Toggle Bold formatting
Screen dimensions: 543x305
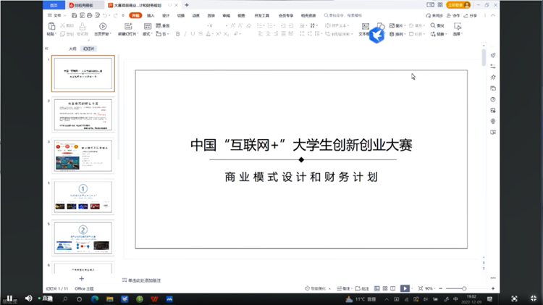tap(177, 34)
